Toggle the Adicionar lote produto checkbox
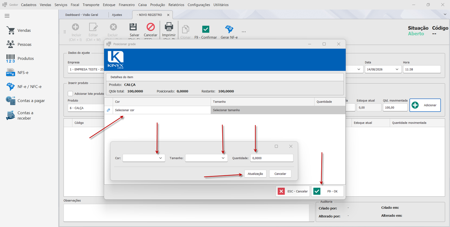 (x=70, y=94)
